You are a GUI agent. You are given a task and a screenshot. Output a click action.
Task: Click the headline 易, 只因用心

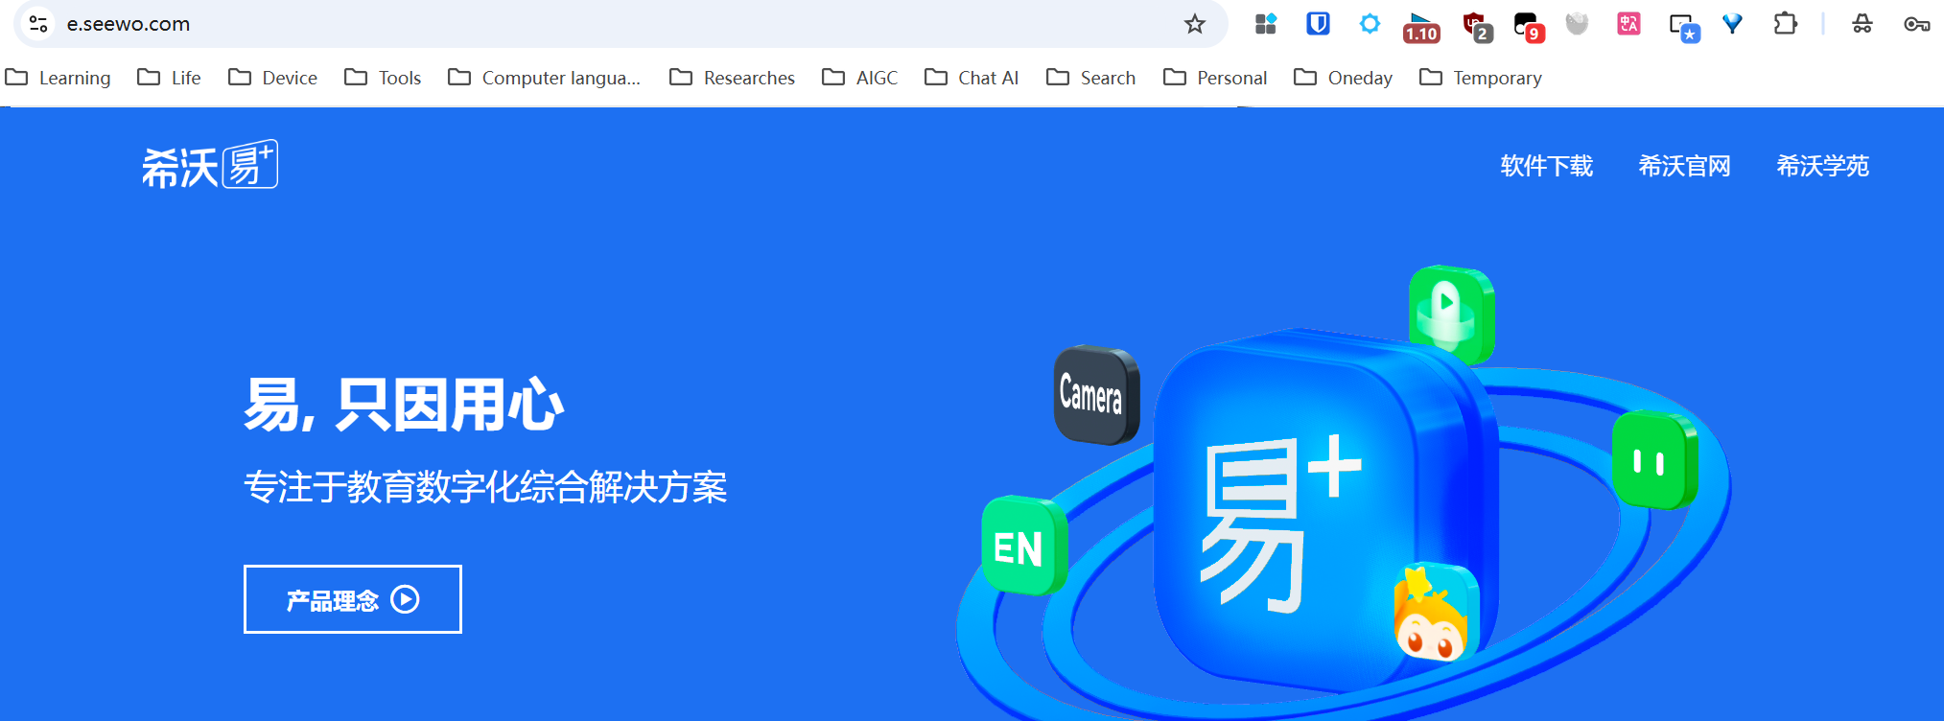tap(404, 405)
